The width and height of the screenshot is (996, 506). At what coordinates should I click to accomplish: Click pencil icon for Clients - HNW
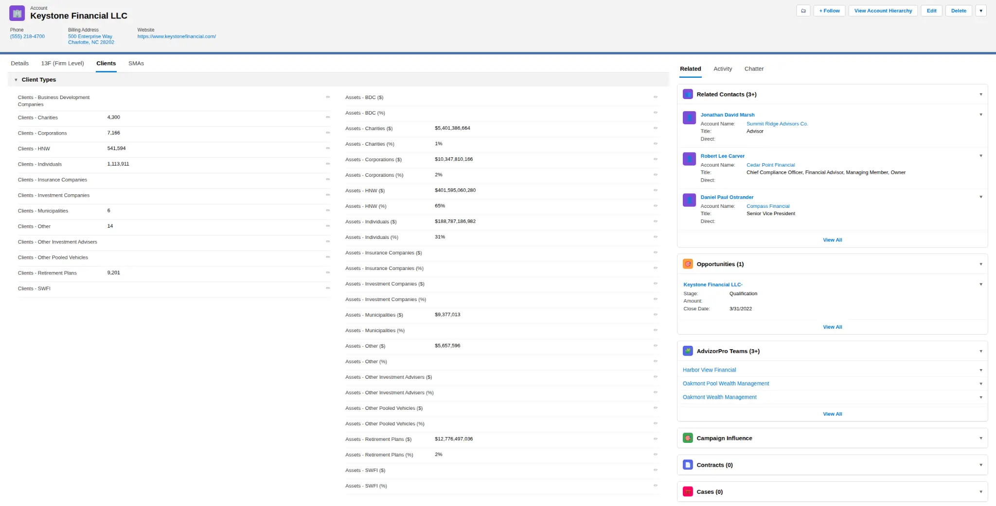(x=328, y=148)
